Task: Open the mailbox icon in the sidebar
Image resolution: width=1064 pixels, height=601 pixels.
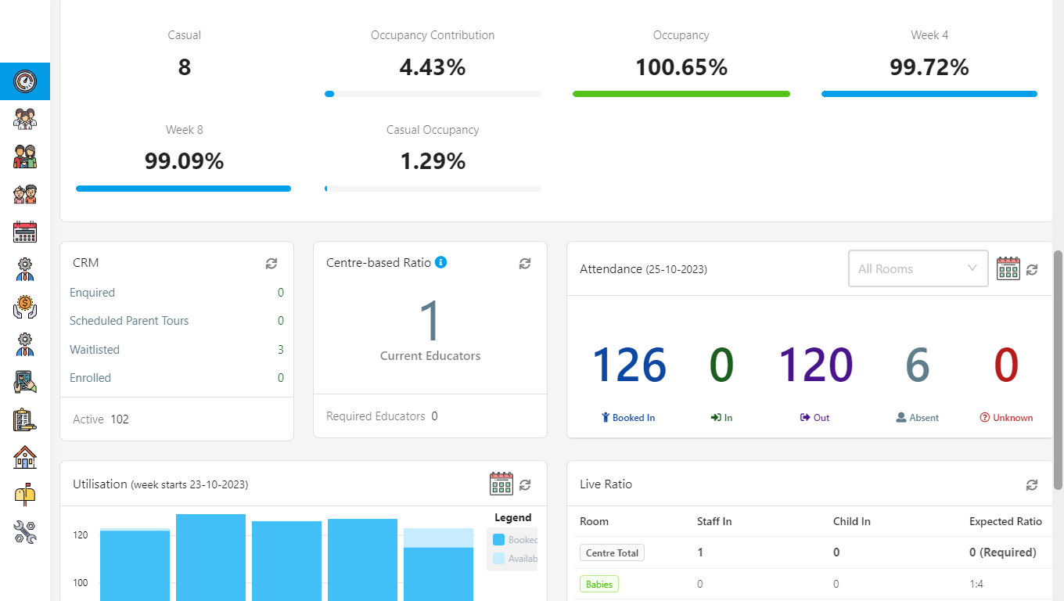Action: click(x=25, y=495)
